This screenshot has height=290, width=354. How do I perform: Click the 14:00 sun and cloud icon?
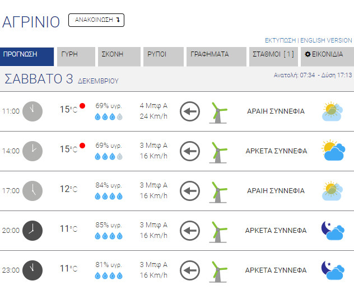[332, 151]
